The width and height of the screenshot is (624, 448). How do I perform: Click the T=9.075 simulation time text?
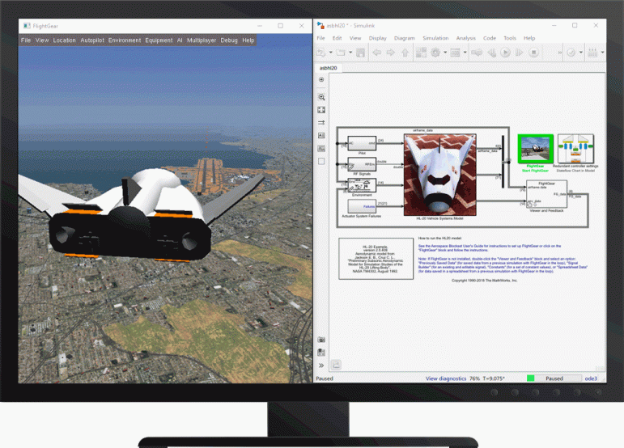pyautogui.click(x=494, y=378)
